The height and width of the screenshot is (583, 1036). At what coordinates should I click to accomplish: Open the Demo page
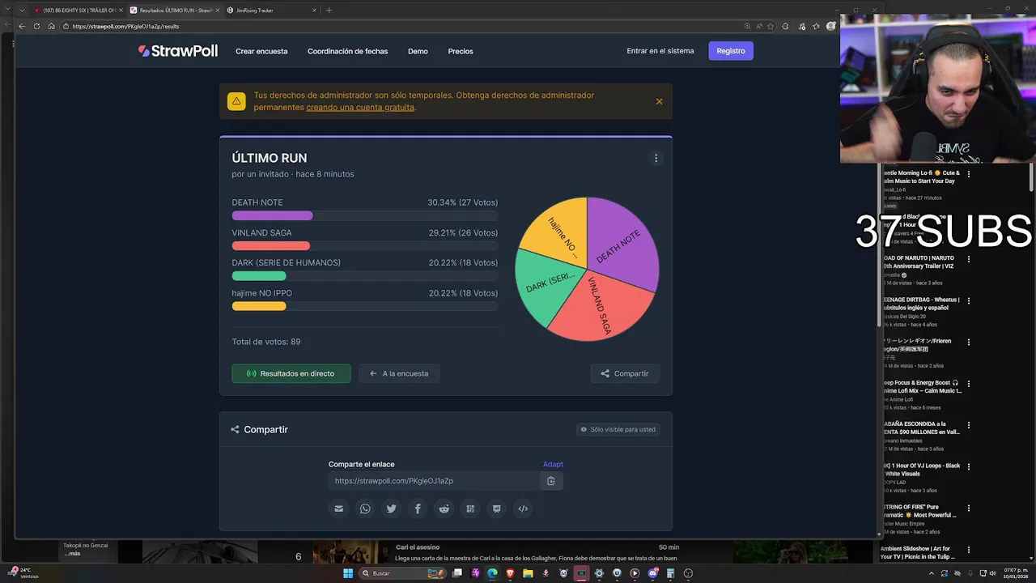pos(418,51)
